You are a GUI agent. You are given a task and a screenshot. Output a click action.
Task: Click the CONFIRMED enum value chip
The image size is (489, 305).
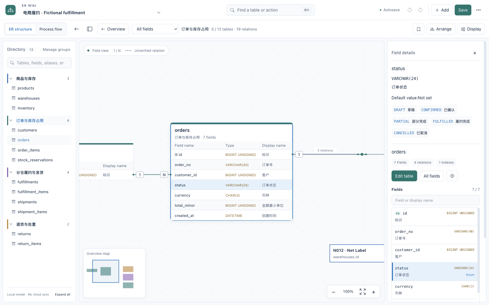click(x=438, y=110)
